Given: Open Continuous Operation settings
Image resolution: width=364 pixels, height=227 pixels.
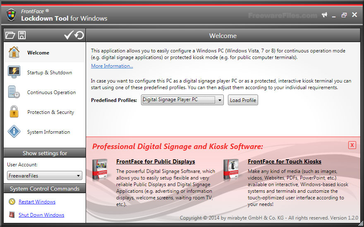Looking at the screenshot, I should point(45,92).
